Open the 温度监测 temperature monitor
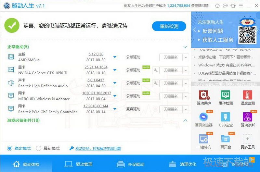260x172 pixels. click(248, 97)
